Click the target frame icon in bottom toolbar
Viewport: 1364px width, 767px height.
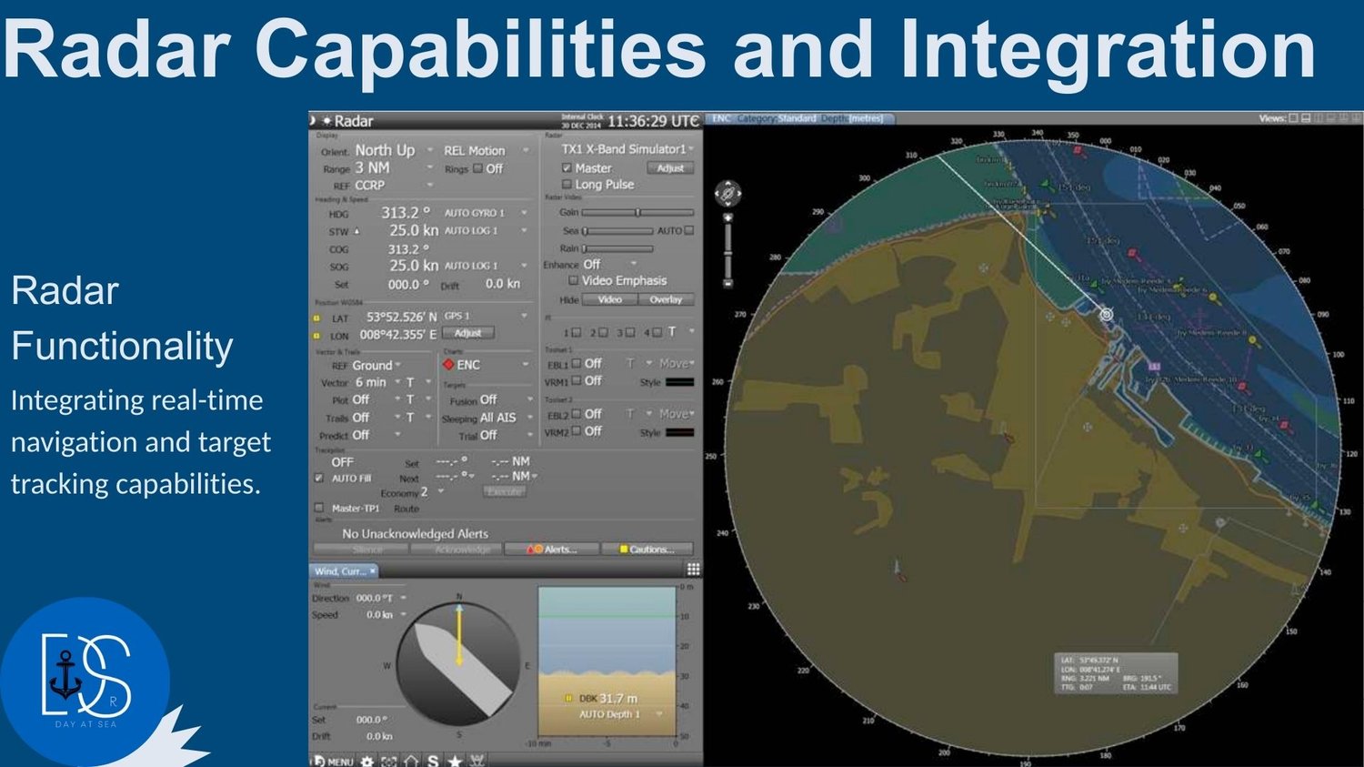click(x=389, y=761)
